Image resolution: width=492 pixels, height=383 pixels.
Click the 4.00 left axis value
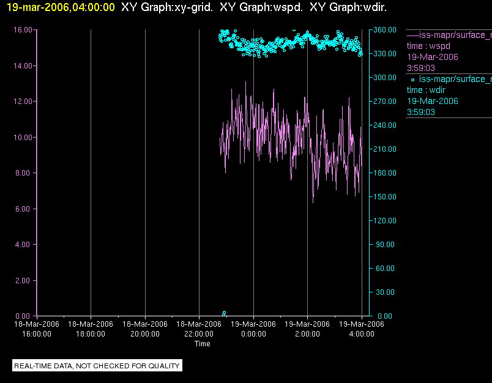pos(23,245)
